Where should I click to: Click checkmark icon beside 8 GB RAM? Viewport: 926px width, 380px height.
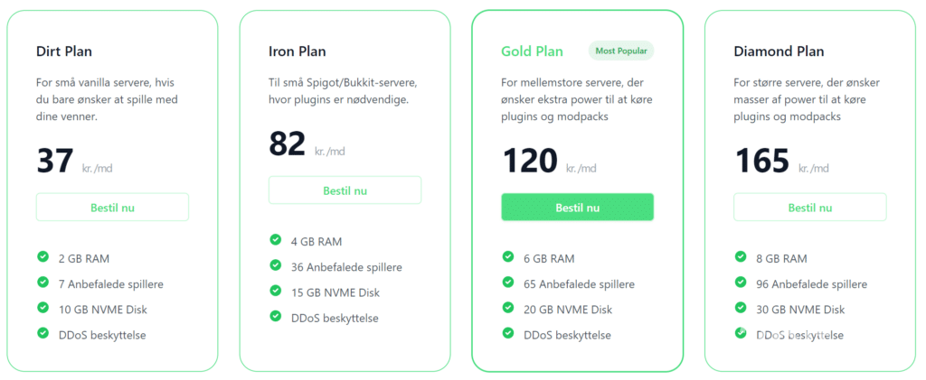pyautogui.click(x=741, y=257)
